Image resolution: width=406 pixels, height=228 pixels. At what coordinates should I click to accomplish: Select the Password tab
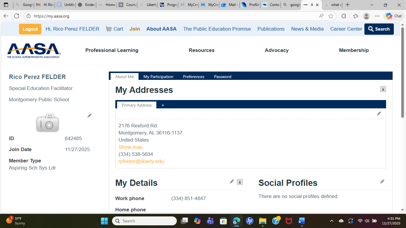[222, 77]
